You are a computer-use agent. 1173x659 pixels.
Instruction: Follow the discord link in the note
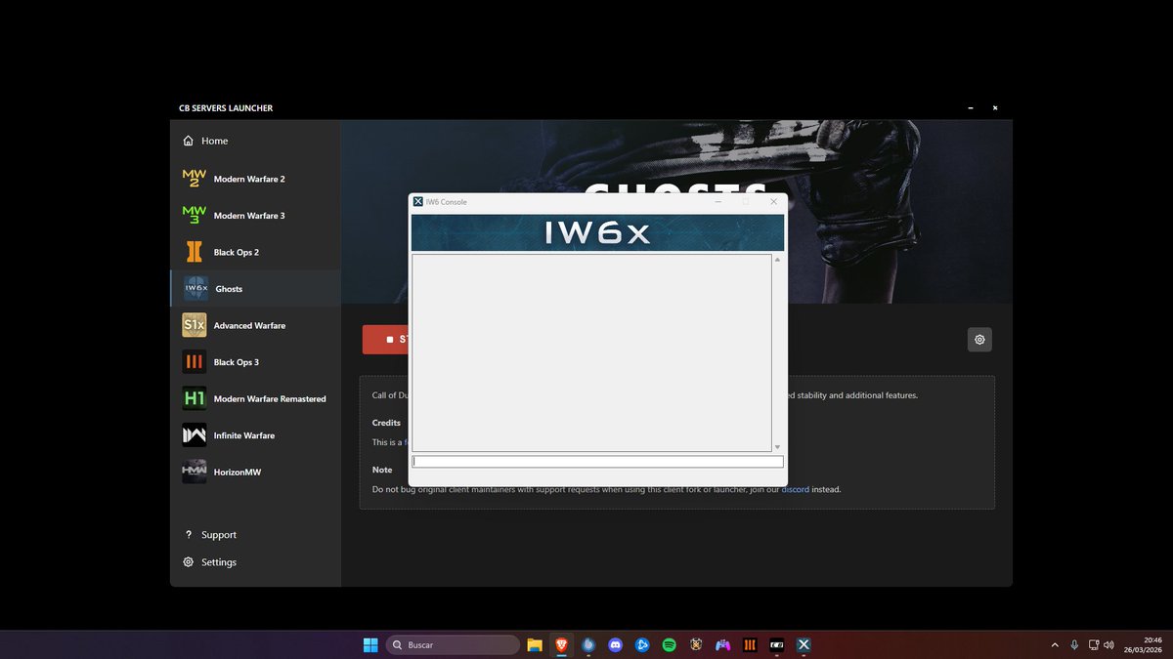pos(795,489)
